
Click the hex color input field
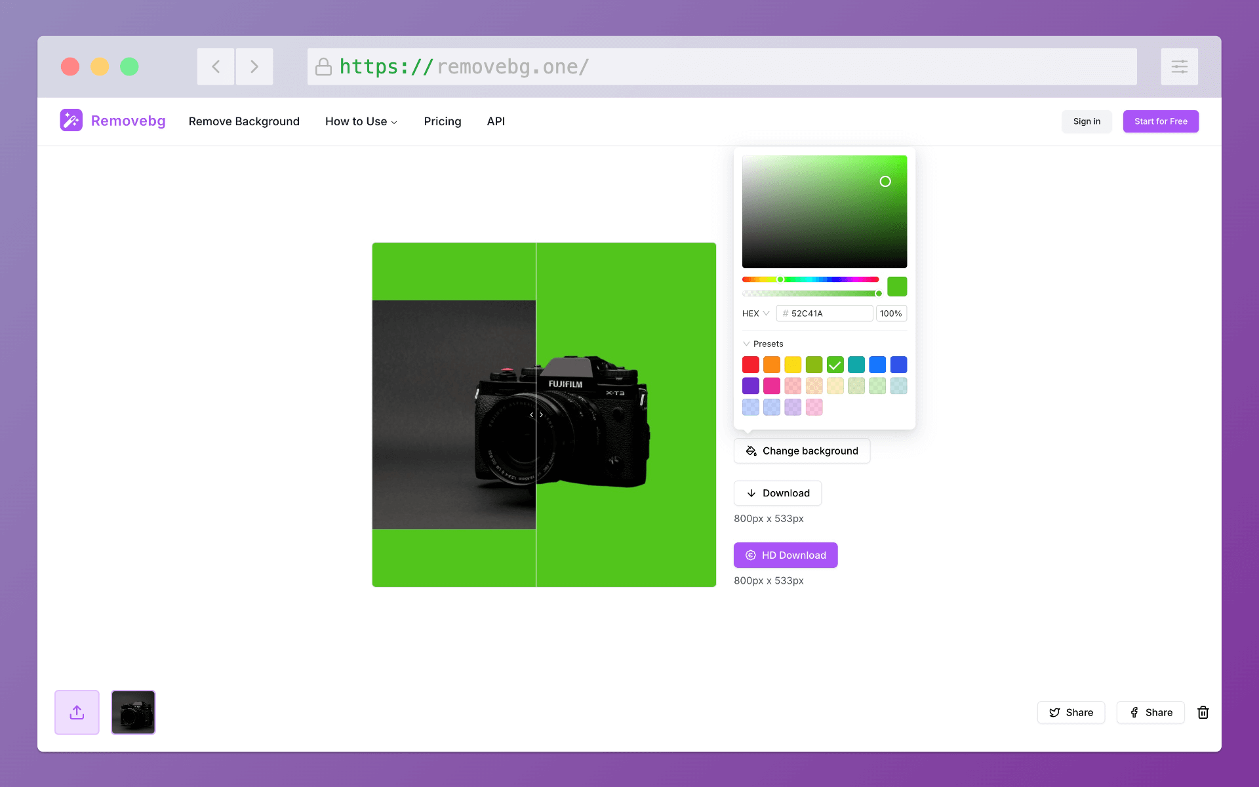point(822,313)
